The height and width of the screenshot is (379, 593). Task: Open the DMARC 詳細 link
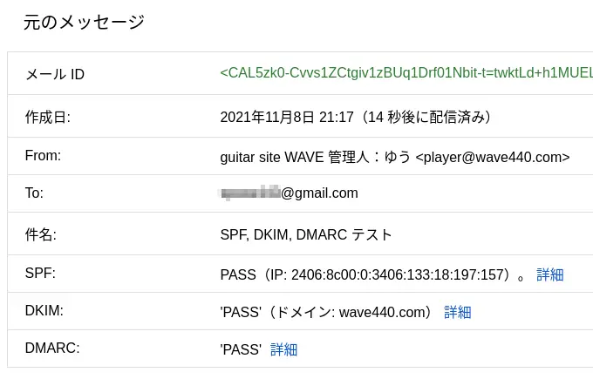click(283, 349)
